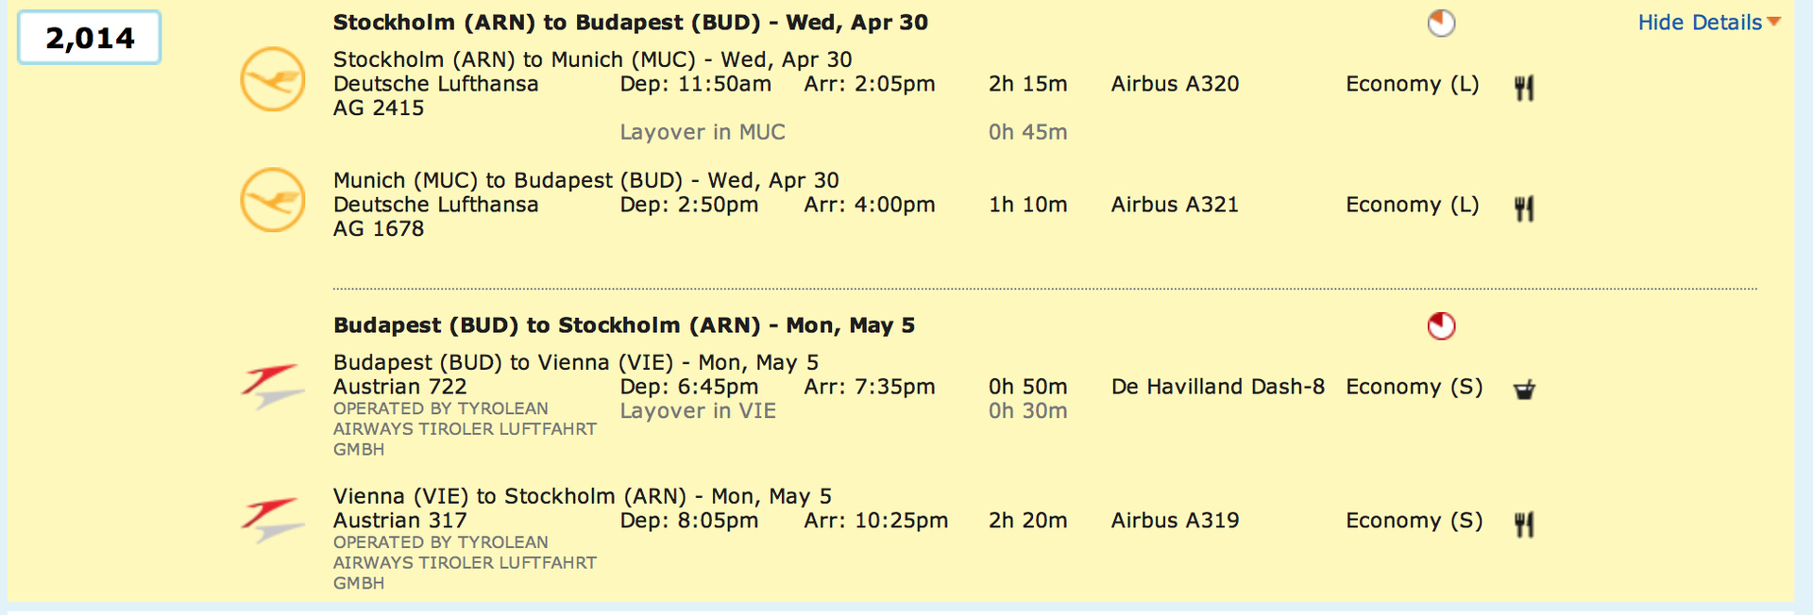Viewport: 1813px width, 615px height.
Task: Click the Budapest to Stockholm return heading
Action: pos(623,325)
